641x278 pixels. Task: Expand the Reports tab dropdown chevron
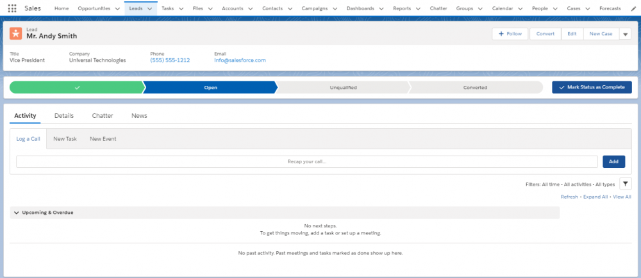click(x=418, y=8)
